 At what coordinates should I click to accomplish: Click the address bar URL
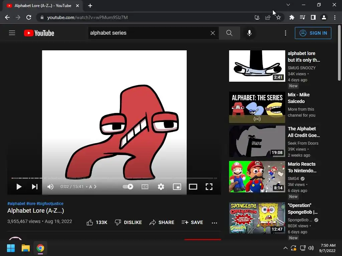click(x=88, y=17)
